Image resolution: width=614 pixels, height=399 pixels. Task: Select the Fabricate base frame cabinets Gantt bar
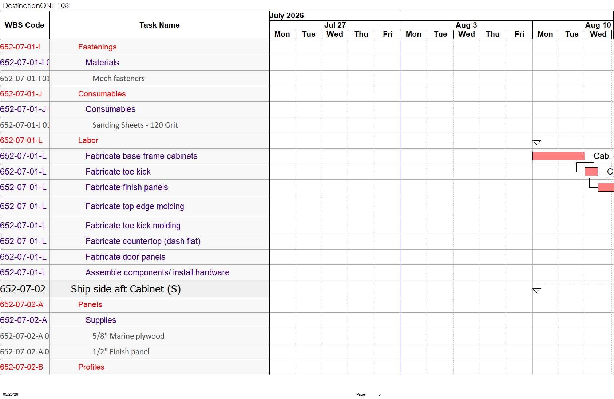558,156
